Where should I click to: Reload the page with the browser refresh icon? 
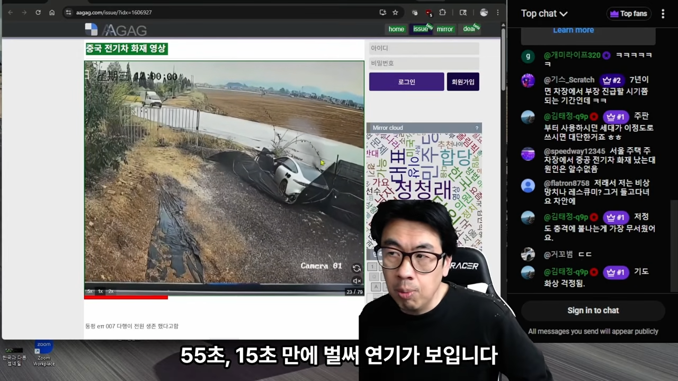tap(38, 12)
